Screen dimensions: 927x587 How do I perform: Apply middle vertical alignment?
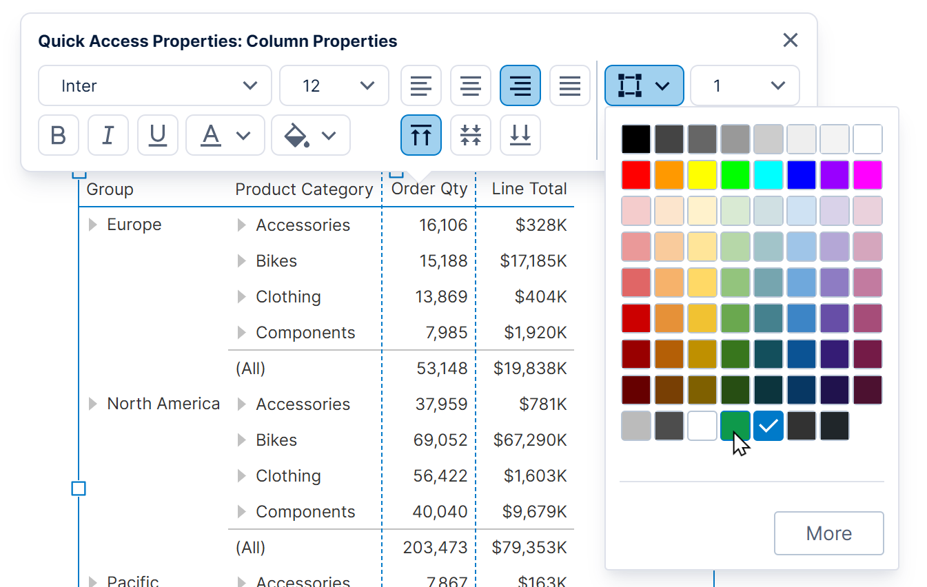471,135
